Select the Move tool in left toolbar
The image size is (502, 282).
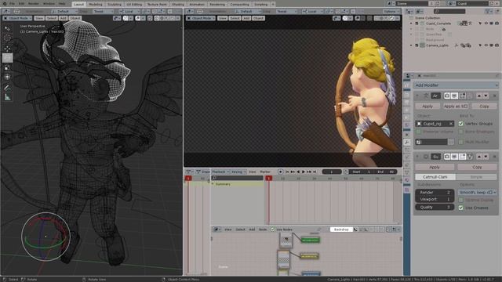coord(7,49)
